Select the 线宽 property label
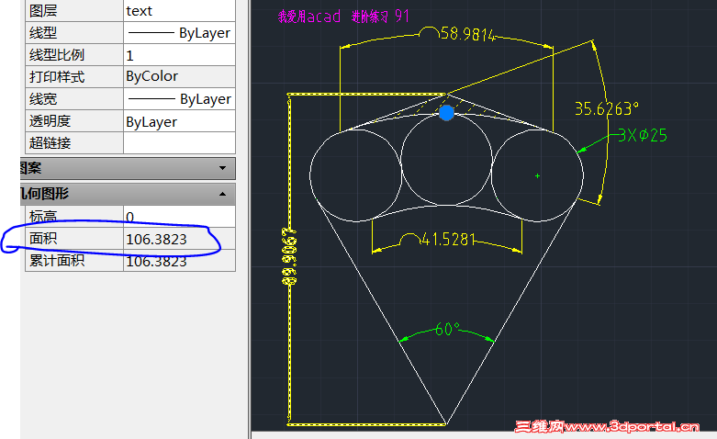The width and height of the screenshot is (717, 439). 43,99
